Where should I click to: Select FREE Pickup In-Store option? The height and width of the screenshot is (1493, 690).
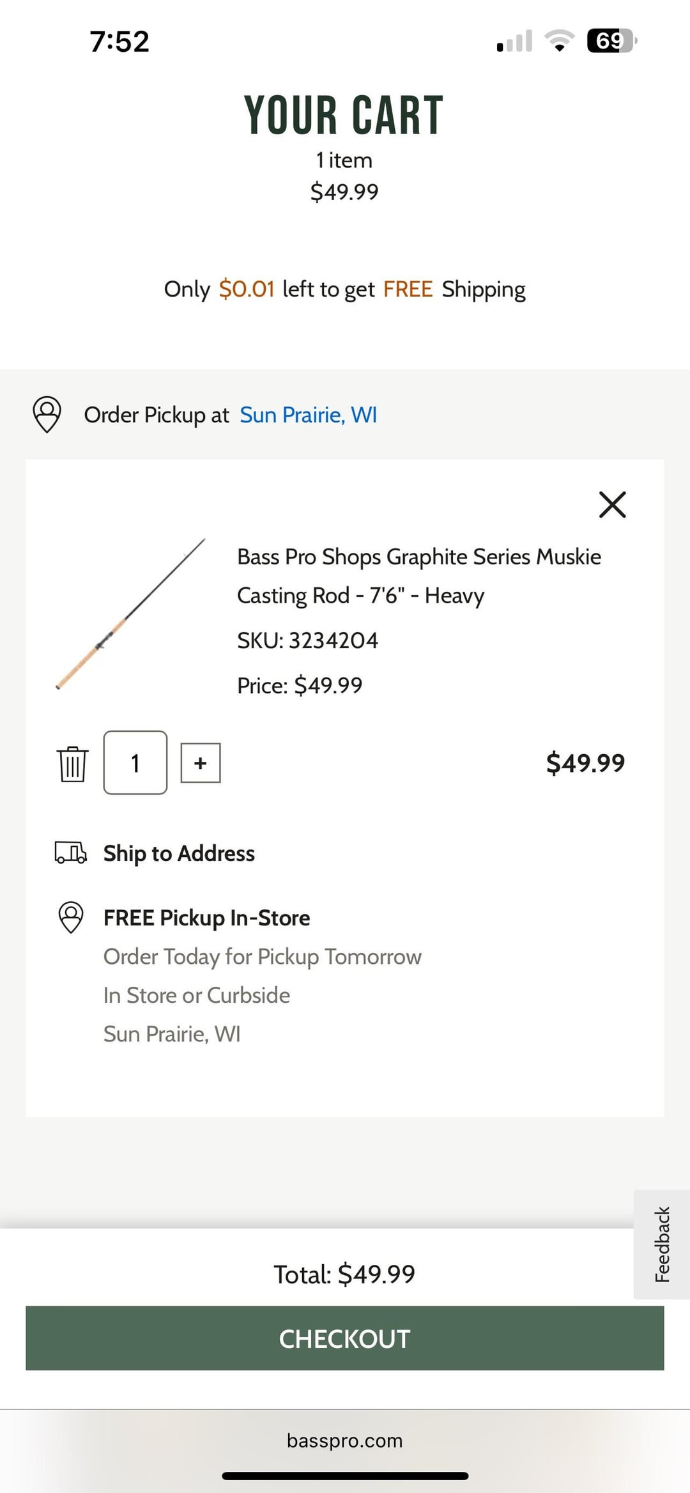[x=206, y=918]
